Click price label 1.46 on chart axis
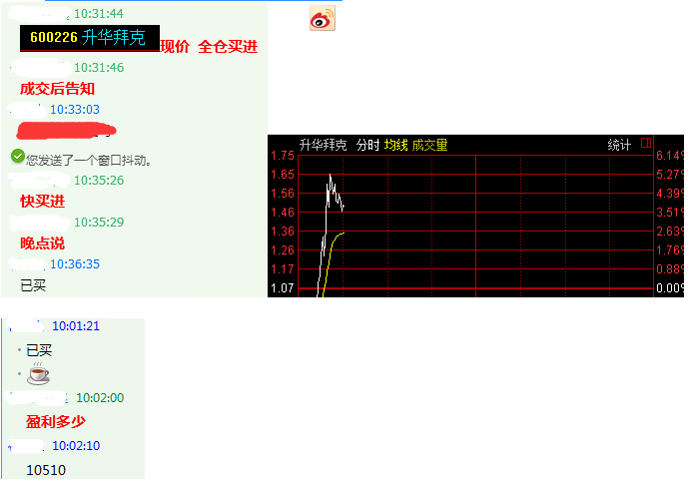 click(x=283, y=213)
